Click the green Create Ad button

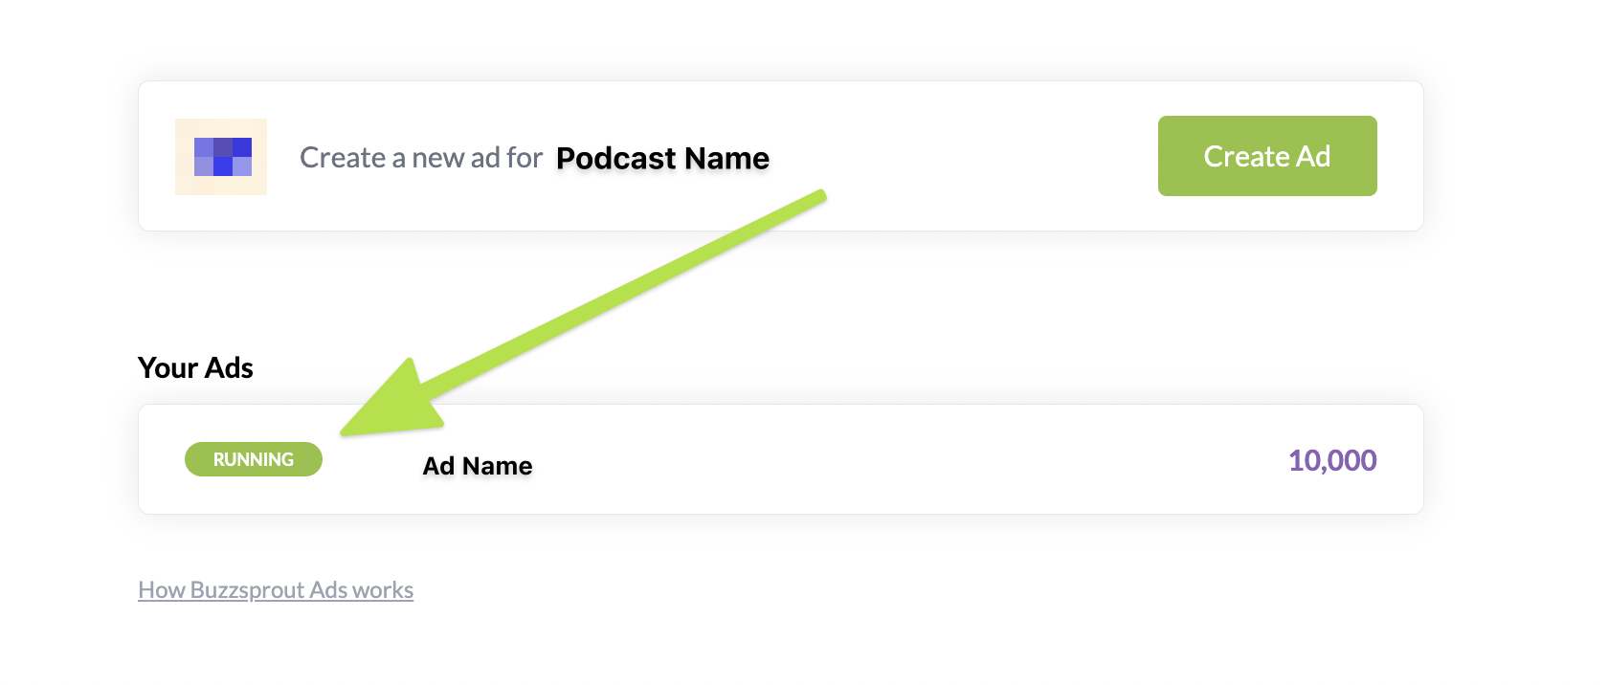pyautogui.click(x=1266, y=156)
